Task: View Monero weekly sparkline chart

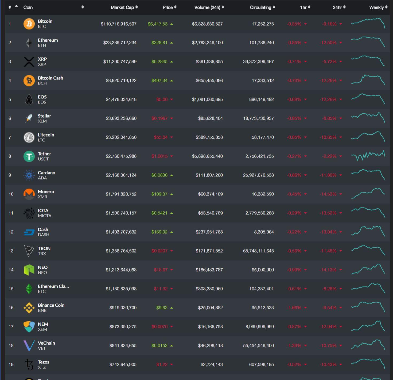Action: pos(368,193)
